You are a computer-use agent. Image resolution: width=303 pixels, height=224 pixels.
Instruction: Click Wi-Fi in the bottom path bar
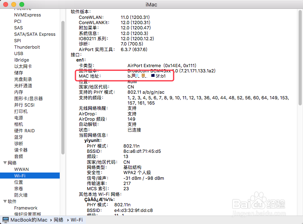77,220
